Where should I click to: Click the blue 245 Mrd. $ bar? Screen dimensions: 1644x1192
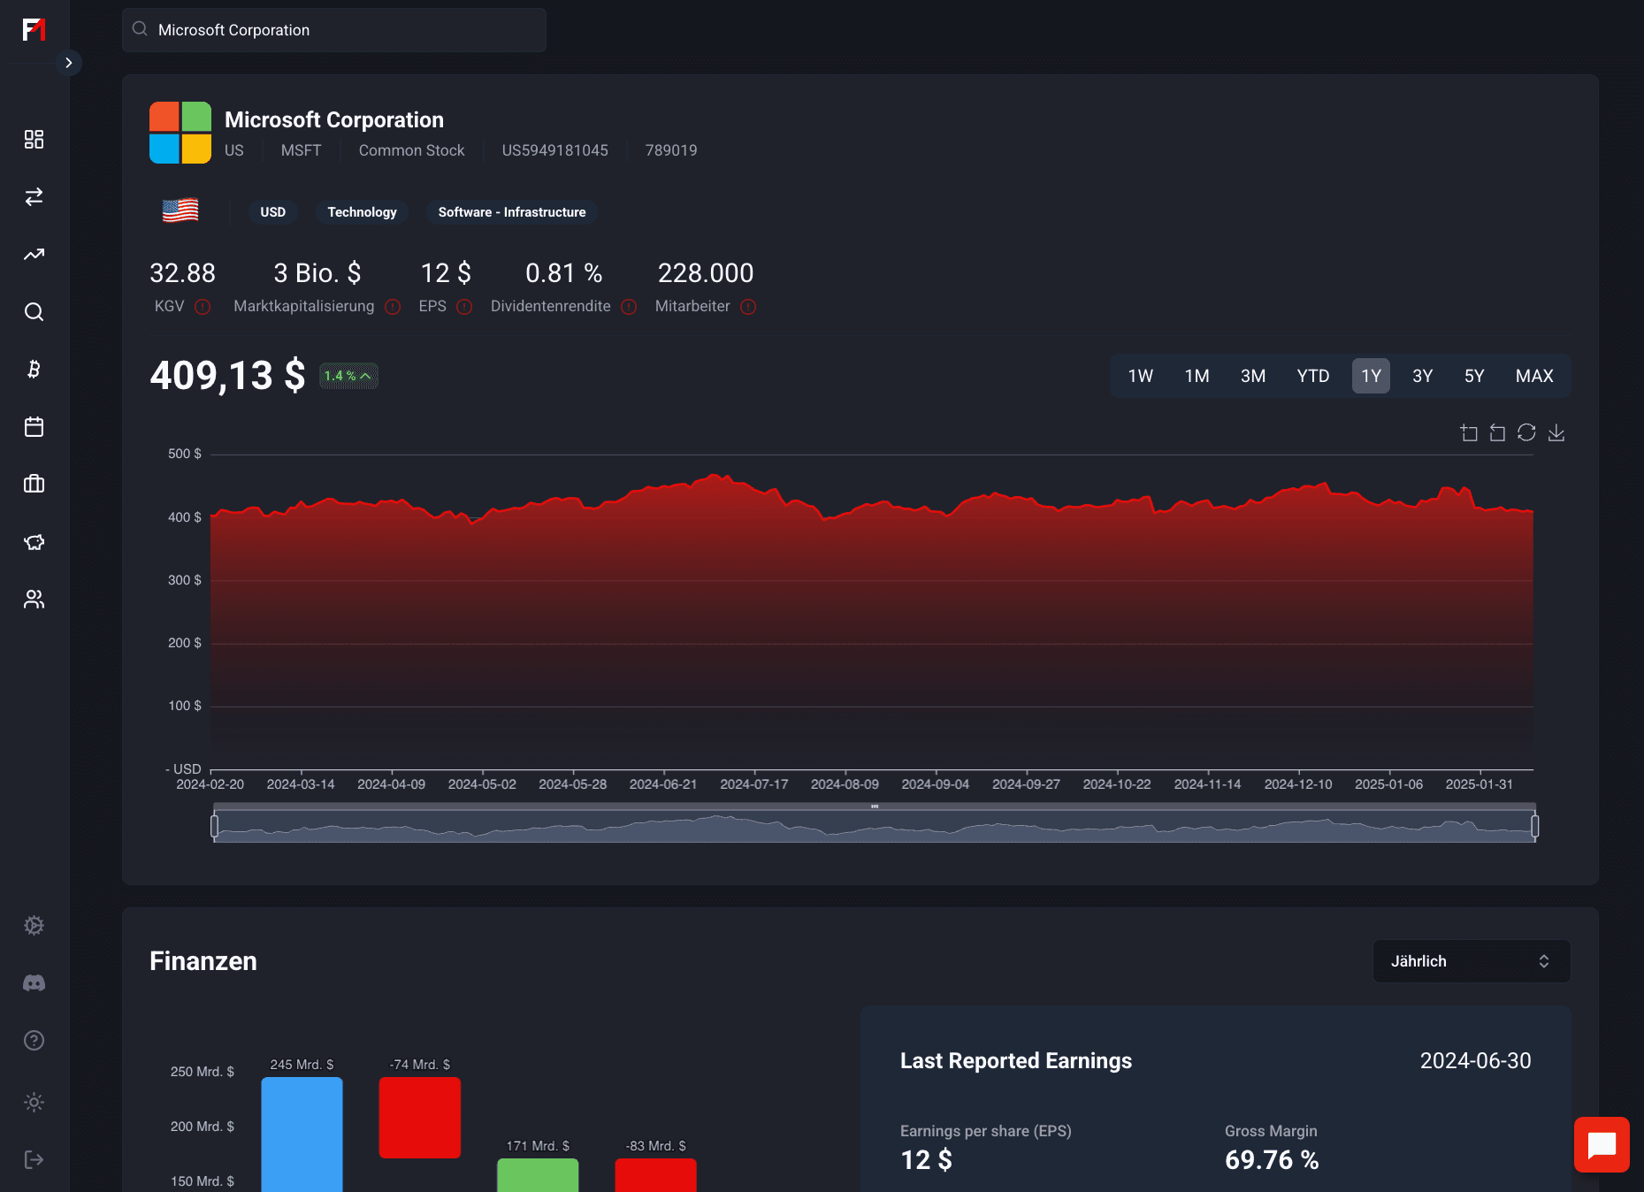coord(302,1135)
